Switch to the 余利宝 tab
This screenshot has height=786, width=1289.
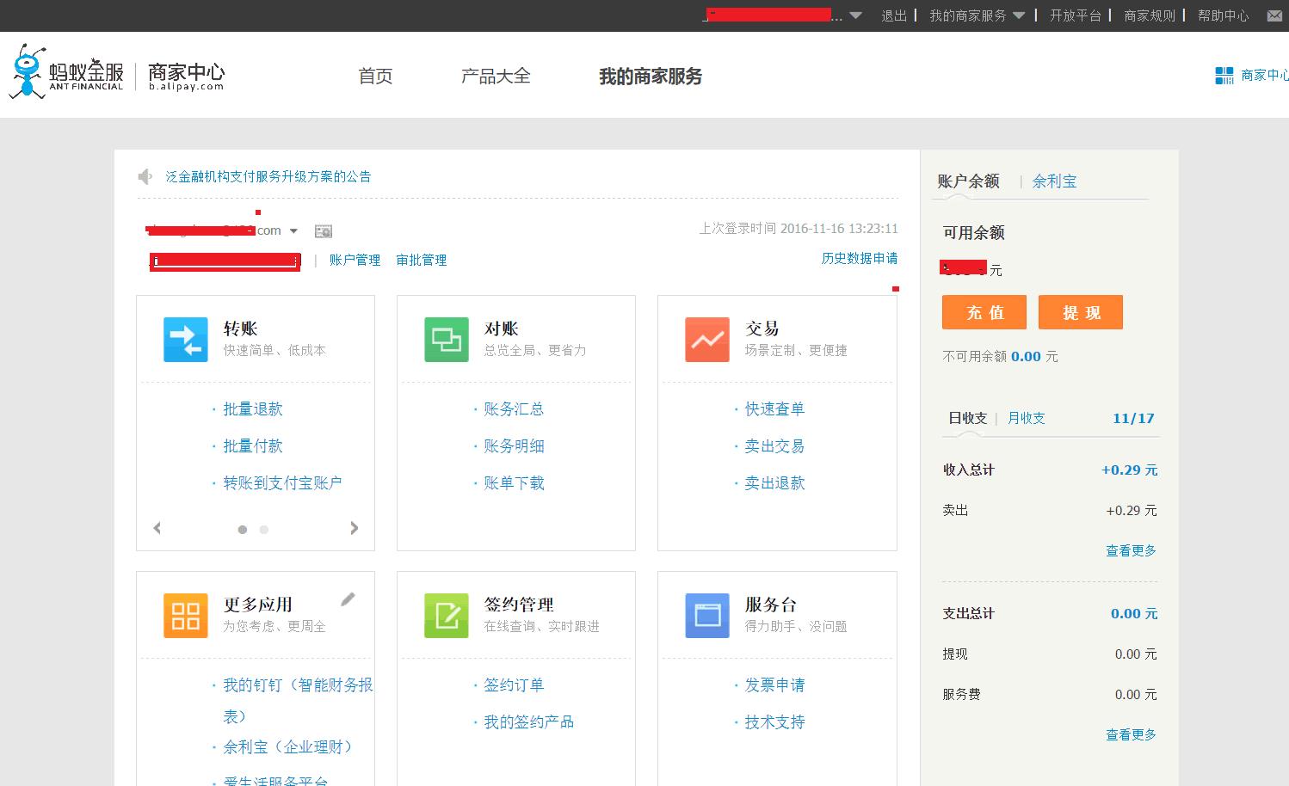click(1054, 181)
